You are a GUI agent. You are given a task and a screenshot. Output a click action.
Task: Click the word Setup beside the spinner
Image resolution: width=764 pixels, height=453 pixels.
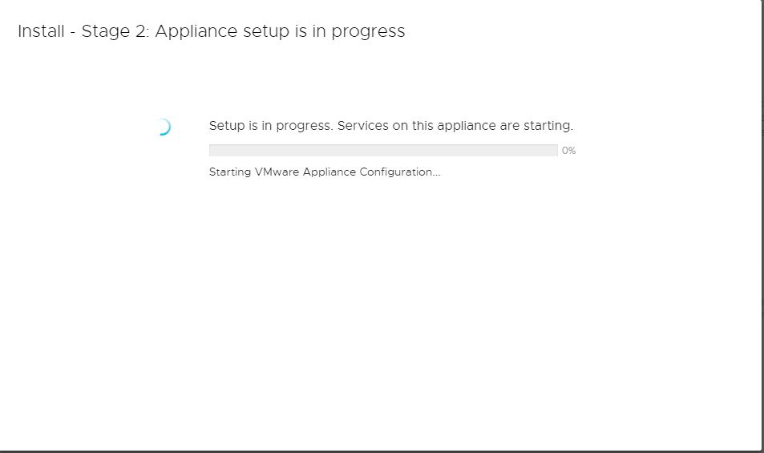(x=227, y=126)
